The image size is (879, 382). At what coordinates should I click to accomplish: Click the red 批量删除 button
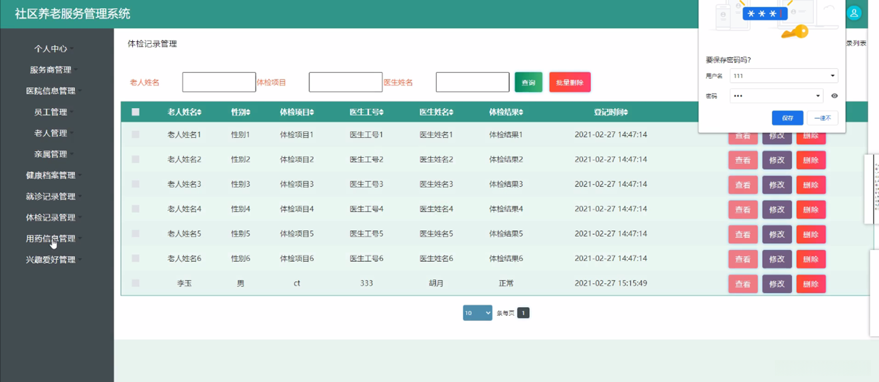coord(570,82)
